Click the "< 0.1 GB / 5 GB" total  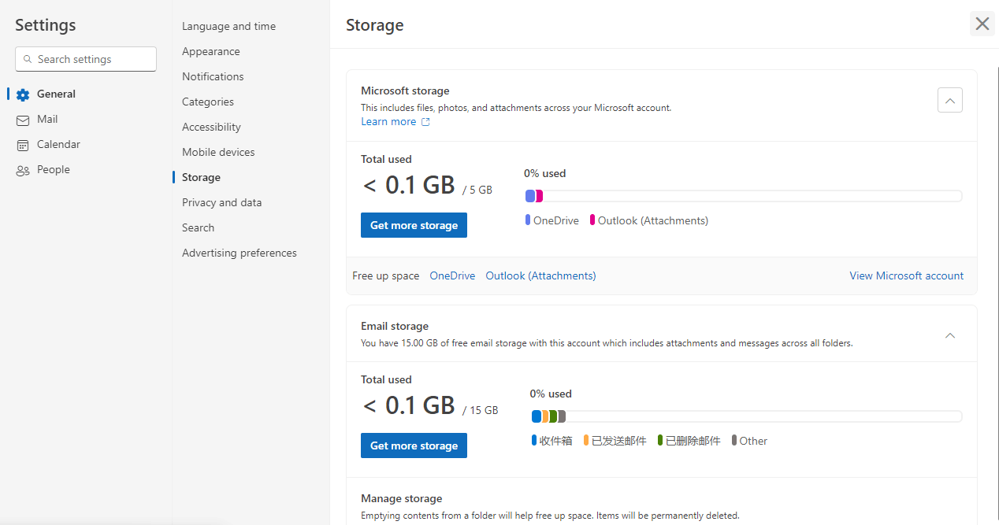427,186
